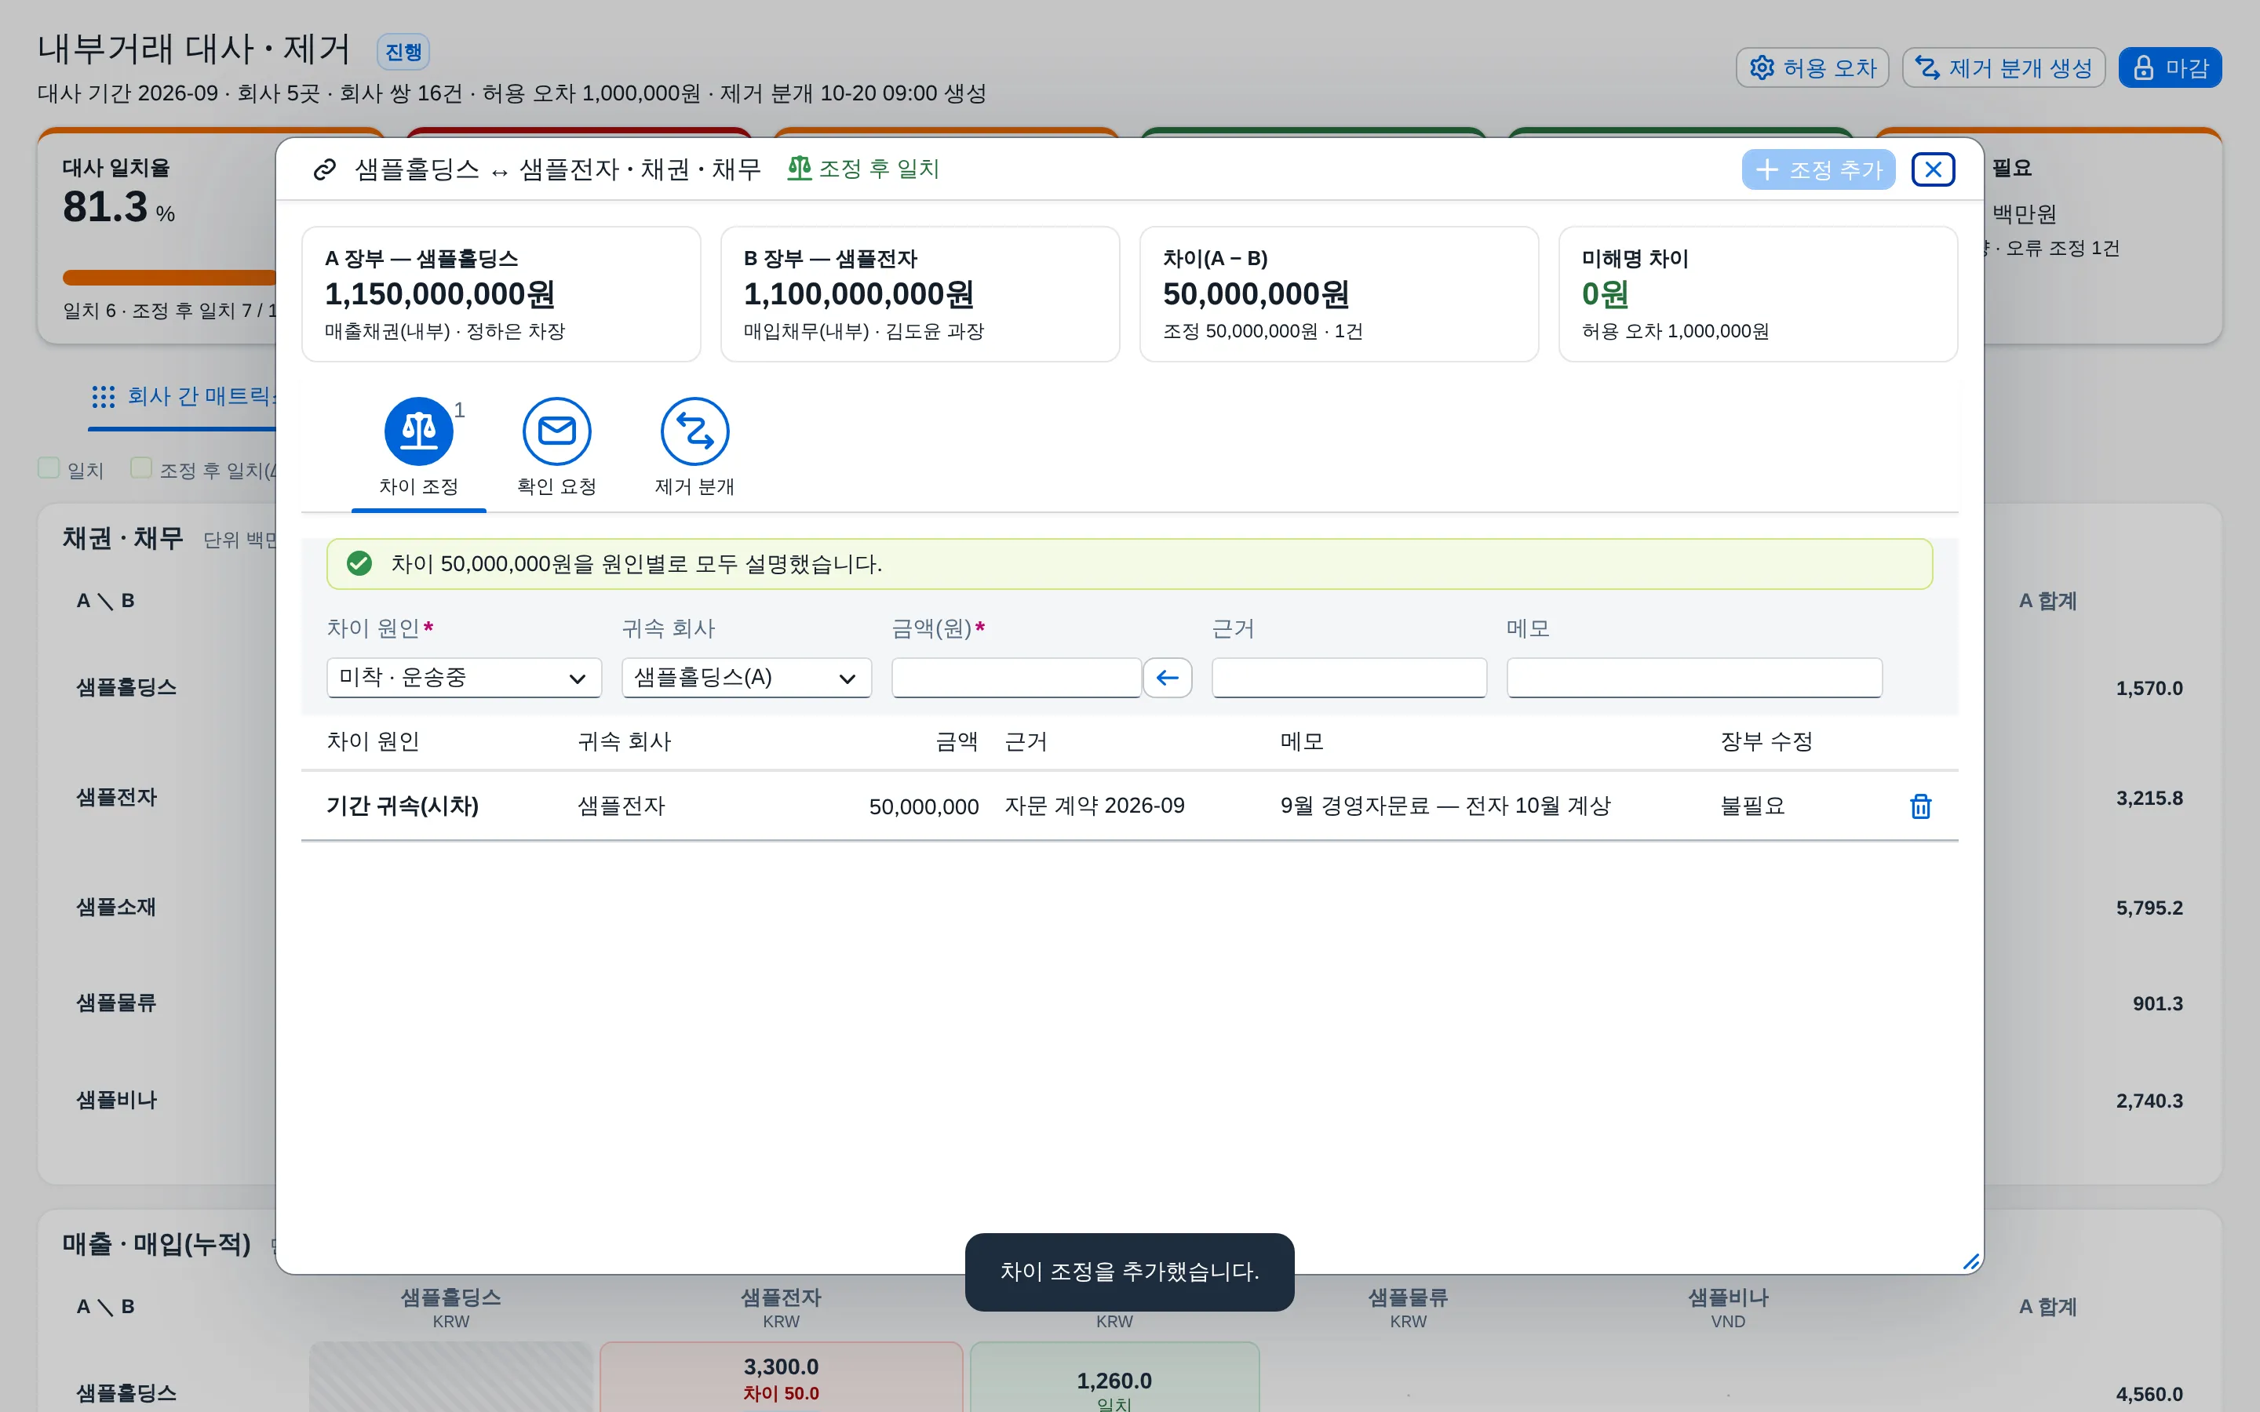The height and width of the screenshot is (1412, 2260).
Task: Click the 샘플물류 row label in 채권·채무
Action: [x=116, y=1003]
